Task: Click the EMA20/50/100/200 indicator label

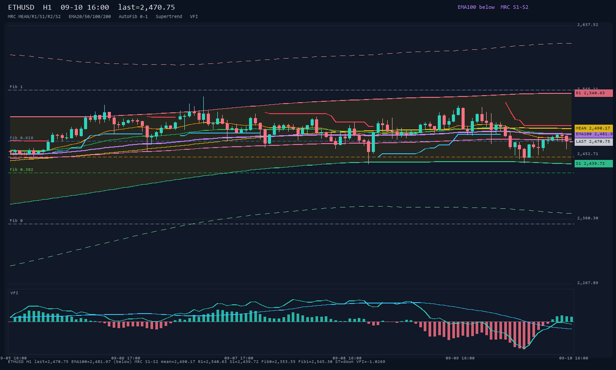Action: (x=90, y=16)
